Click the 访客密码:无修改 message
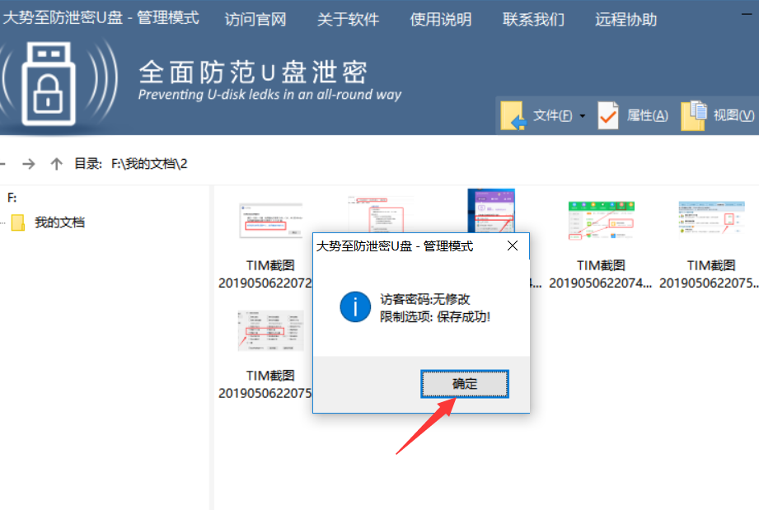 coord(425,299)
